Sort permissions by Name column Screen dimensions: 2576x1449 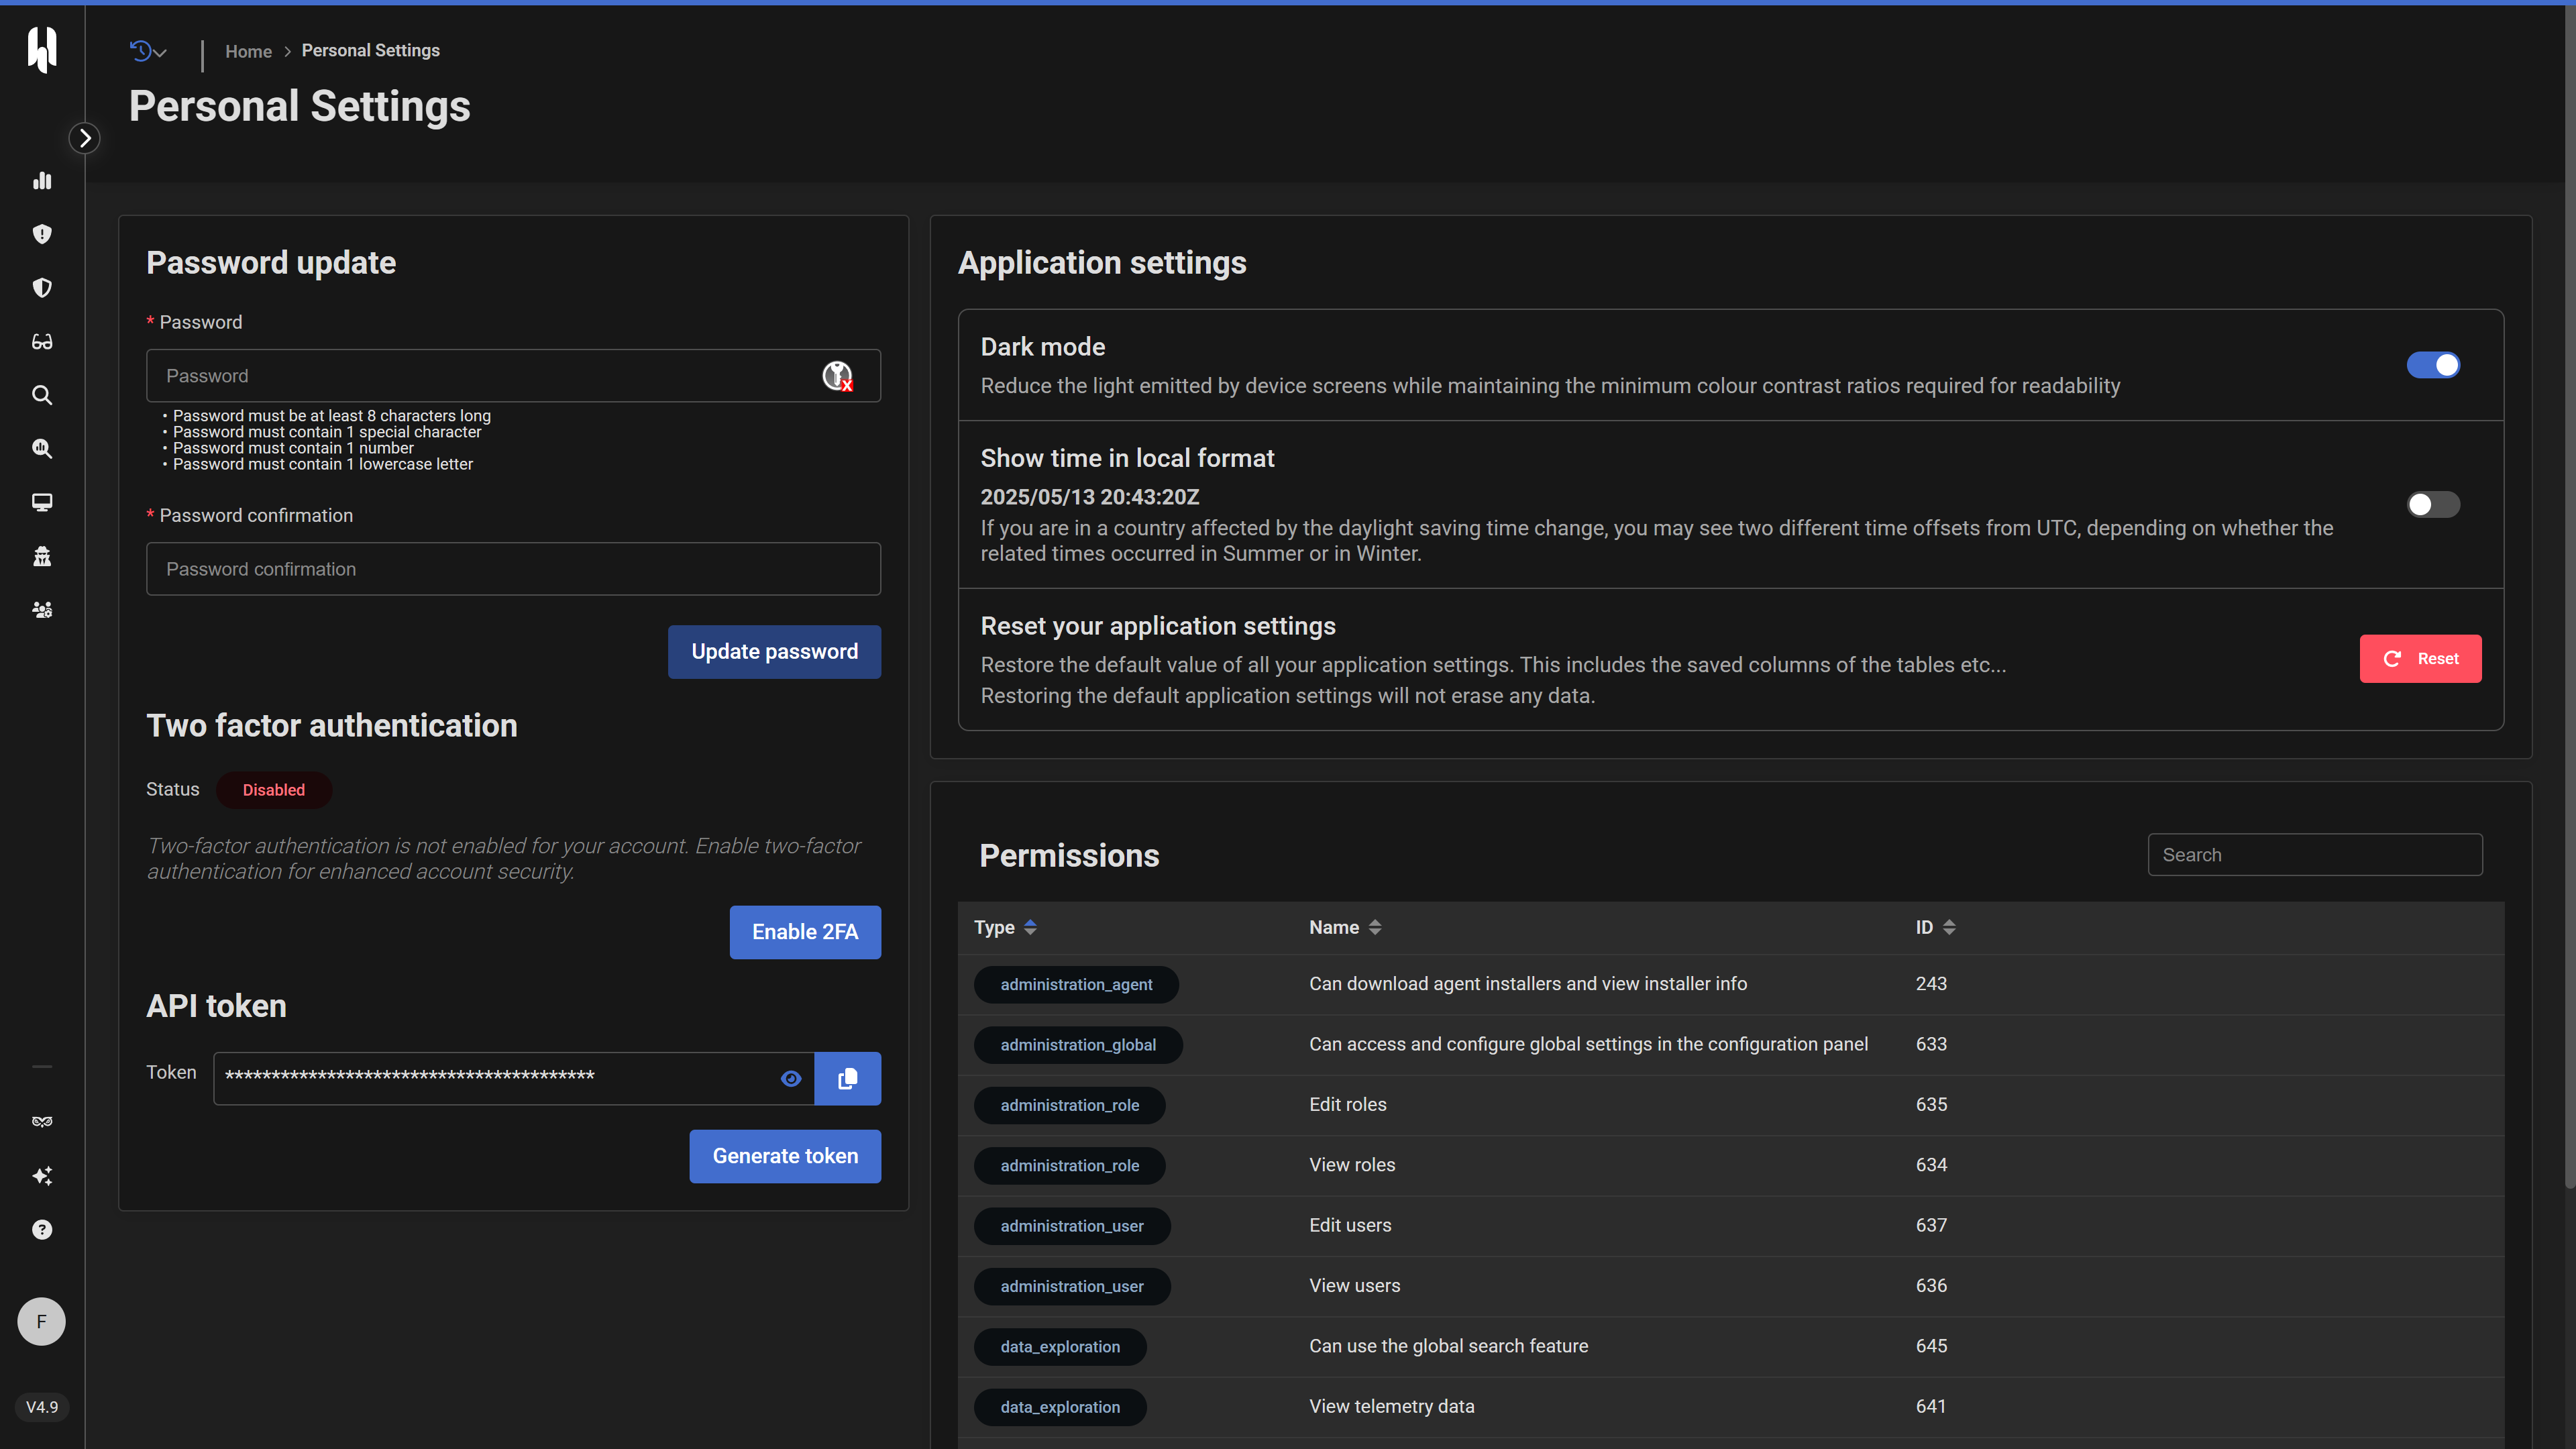point(1345,928)
